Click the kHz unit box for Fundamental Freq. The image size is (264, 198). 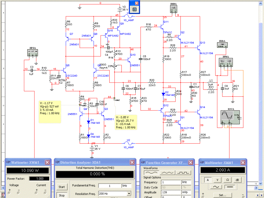click(126, 186)
